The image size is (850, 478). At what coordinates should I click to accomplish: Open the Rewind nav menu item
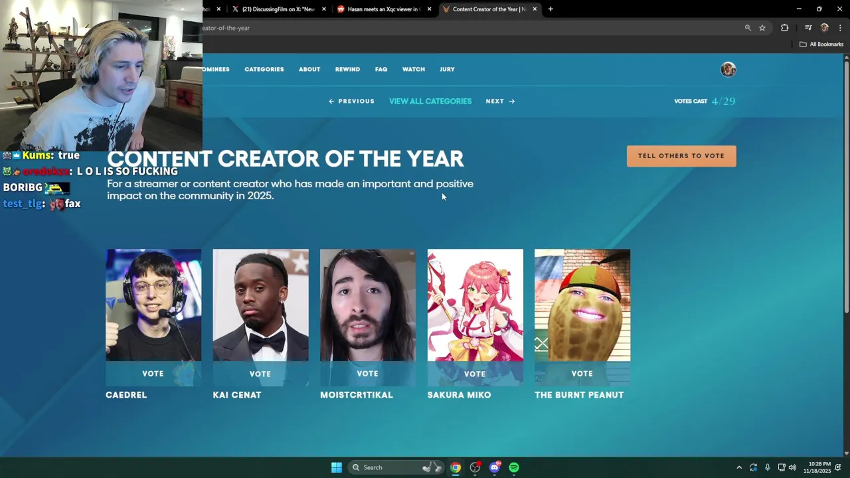(x=347, y=69)
